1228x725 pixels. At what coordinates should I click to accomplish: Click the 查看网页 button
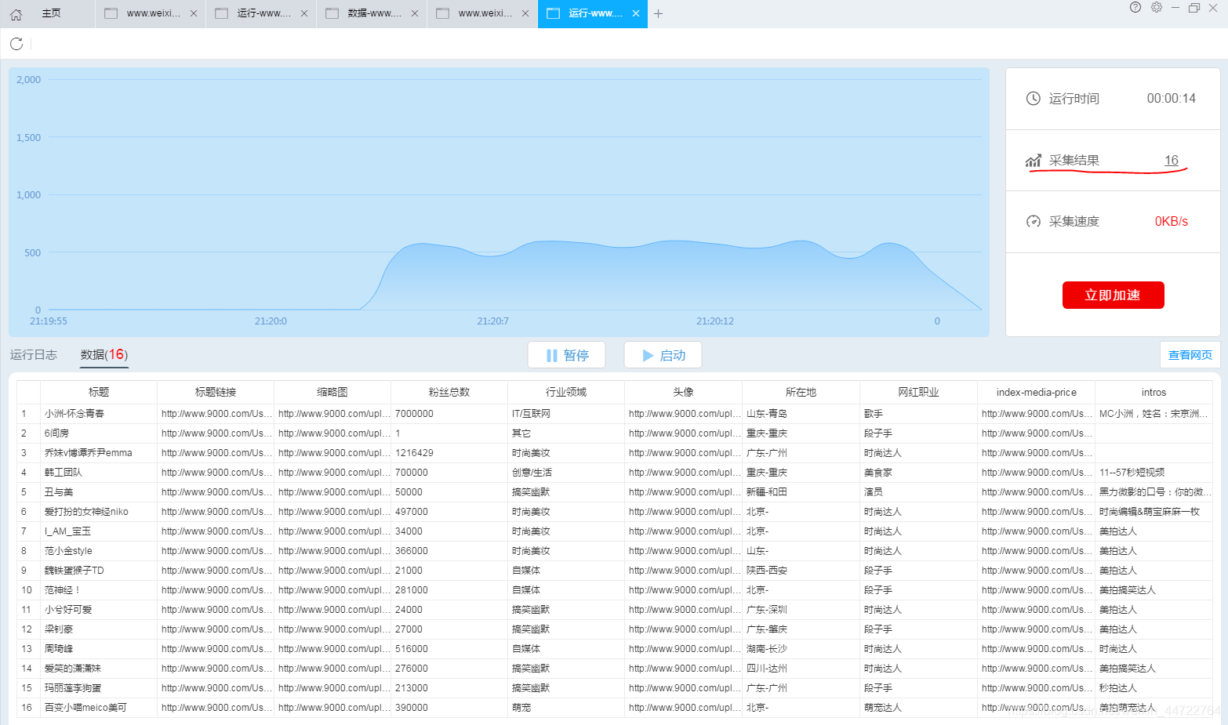[1190, 355]
